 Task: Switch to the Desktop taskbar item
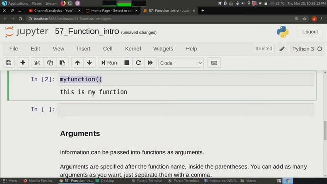click(105, 181)
